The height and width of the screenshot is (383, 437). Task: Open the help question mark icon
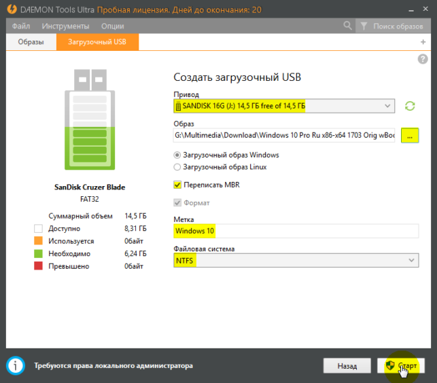click(423, 59)
